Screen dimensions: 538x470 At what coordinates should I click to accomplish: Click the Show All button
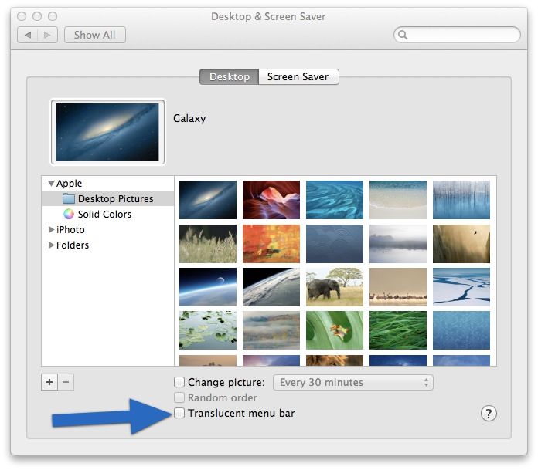click(94, 36)
